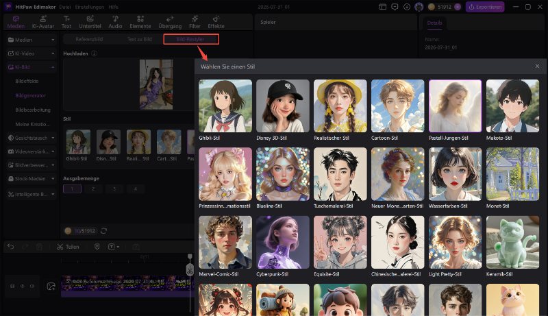Select the Text tool in top toolbar
Screen dimensions: 548x316
66,22
